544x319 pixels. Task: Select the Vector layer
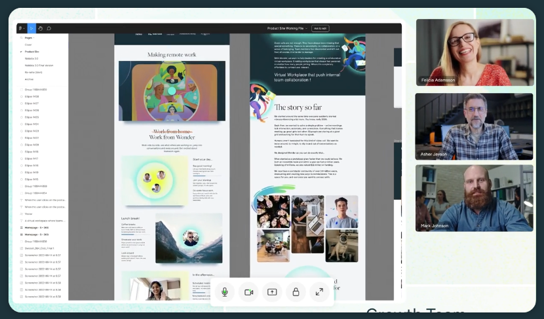pyautogui.click(x=28, y=214)
